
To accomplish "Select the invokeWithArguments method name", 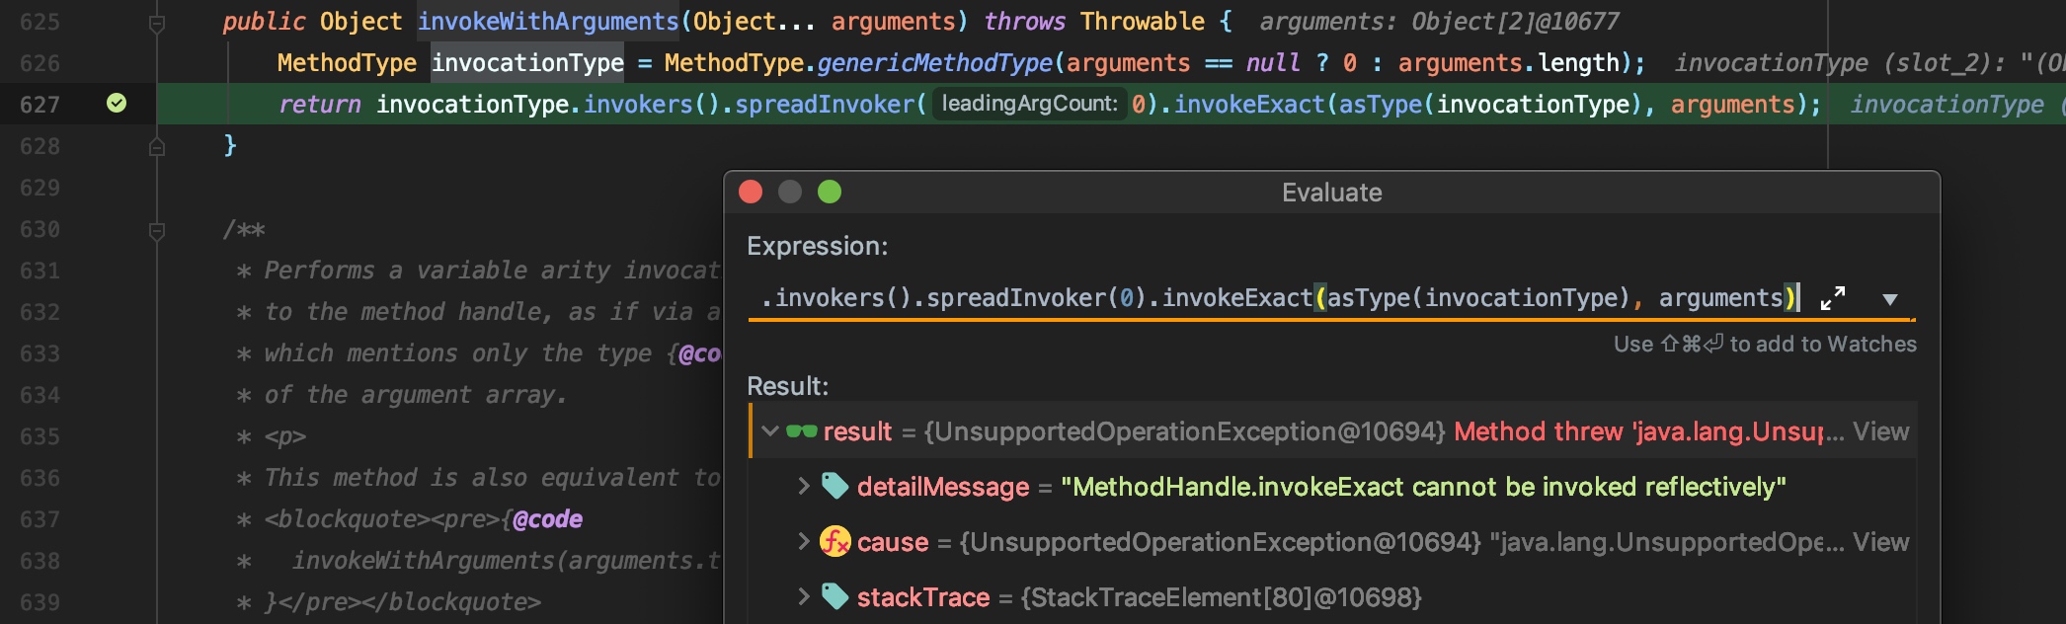I will (x=548, y=22).
